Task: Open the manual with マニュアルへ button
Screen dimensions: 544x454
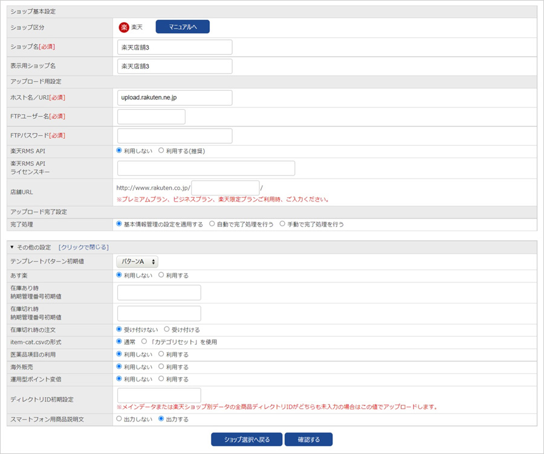Action: click(x=183, y=27)
